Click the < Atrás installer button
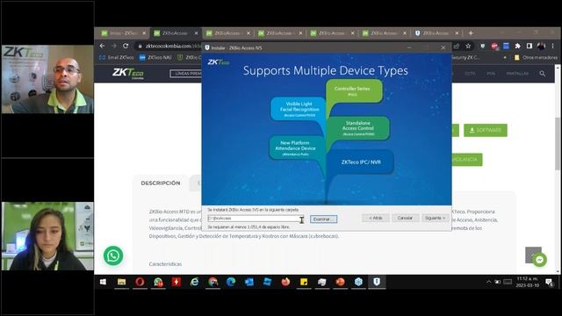Viewport: 562px width, 316px height. (x=376, y=218)
